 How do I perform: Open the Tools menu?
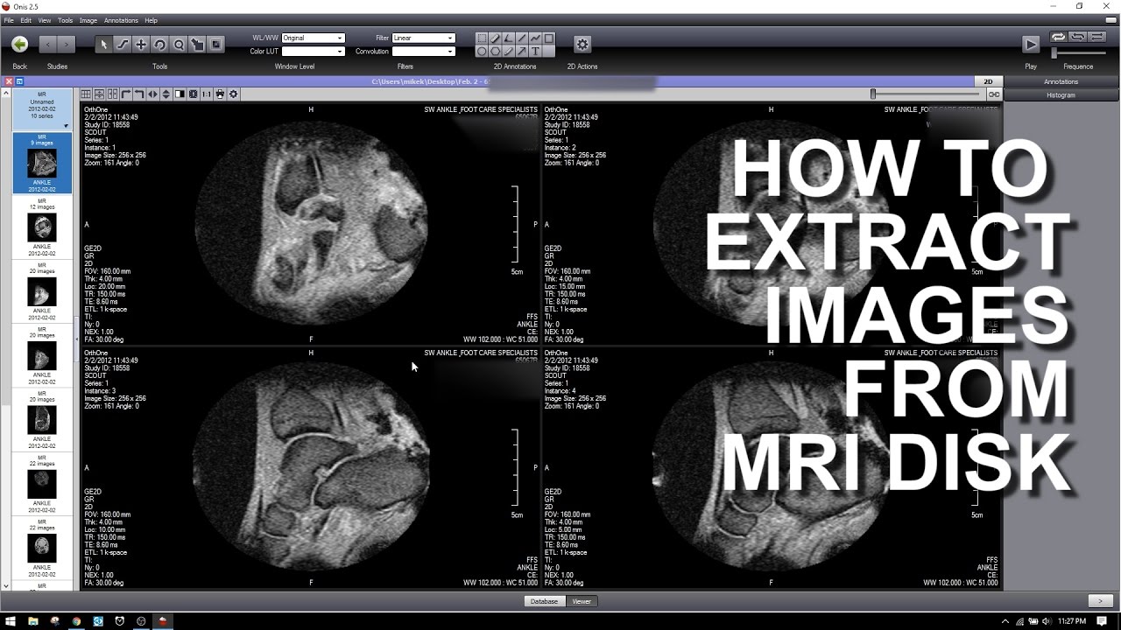pyautogui.click(x=66, y=20)
